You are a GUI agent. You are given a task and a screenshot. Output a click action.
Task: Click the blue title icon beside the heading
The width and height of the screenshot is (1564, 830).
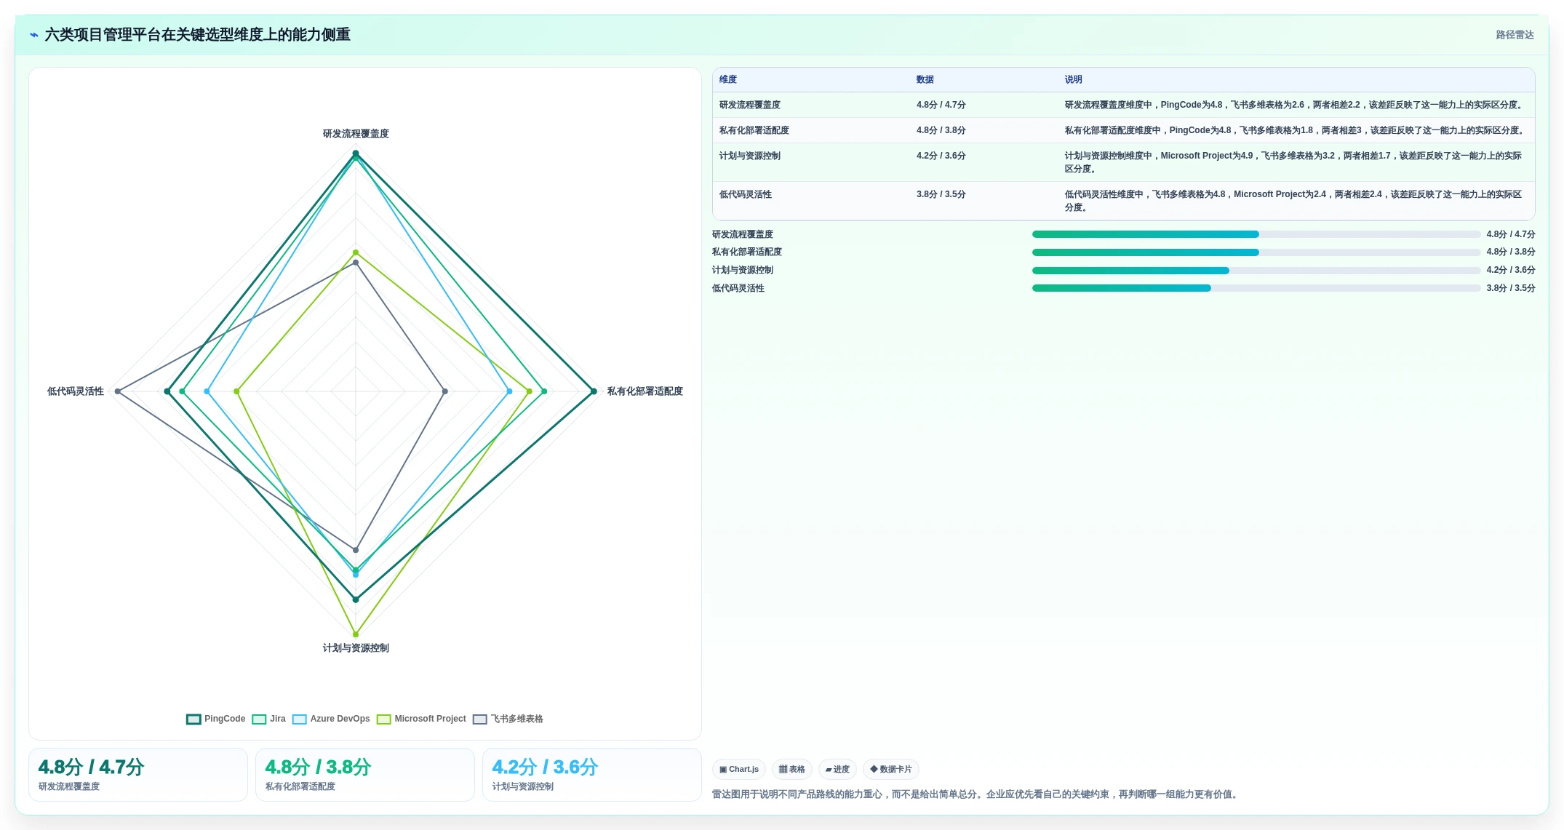pos(33,35)
